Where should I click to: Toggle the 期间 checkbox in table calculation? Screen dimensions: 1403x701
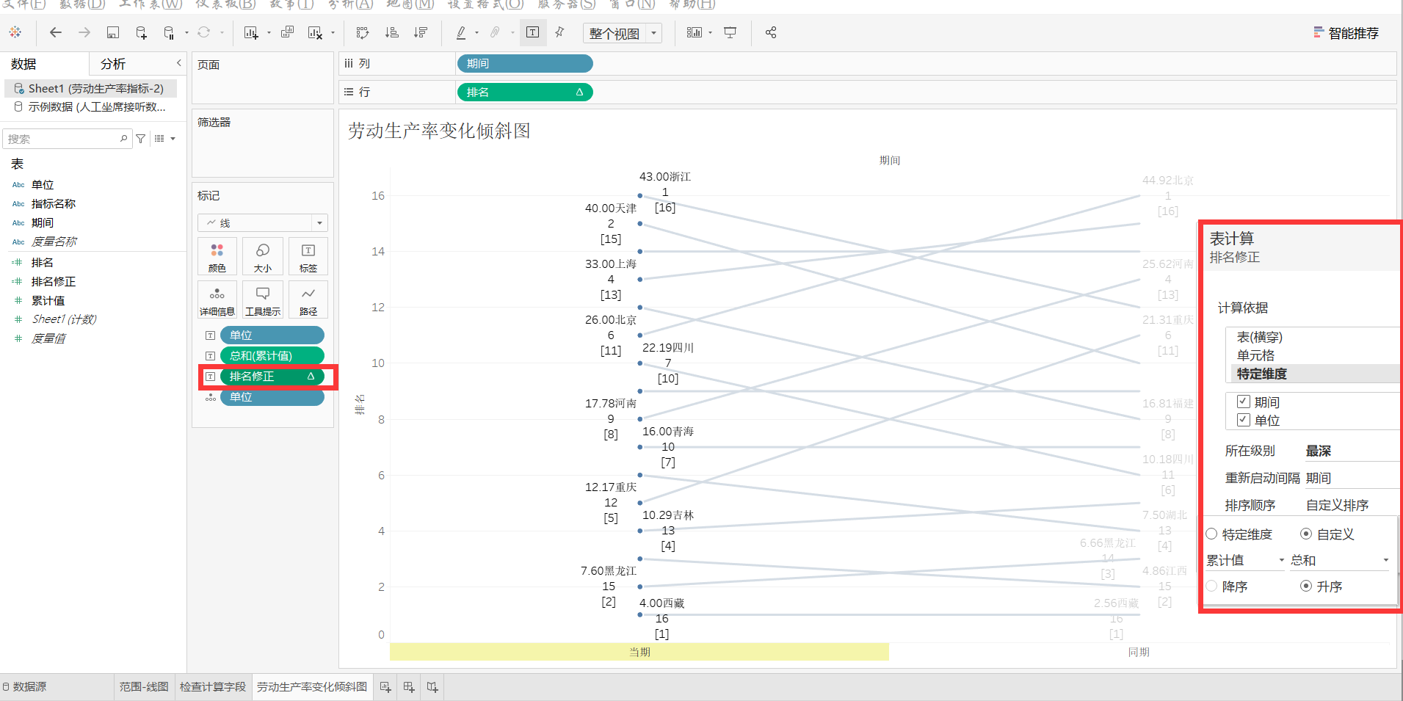coord(1244,402)
